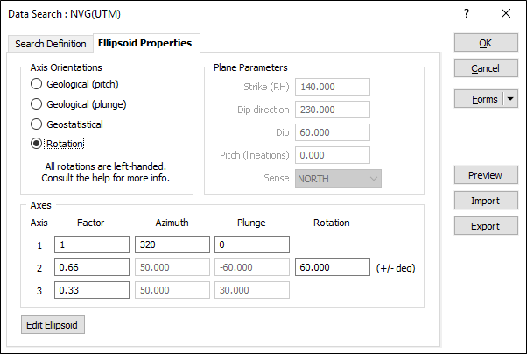This screenshot has width=527, height=354.
Task: Click the Axis 1 Azimuth field
Action: (171, 244)
